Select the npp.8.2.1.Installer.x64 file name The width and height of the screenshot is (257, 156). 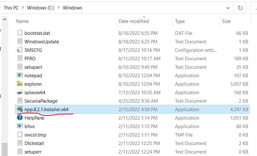pos(46,110)
